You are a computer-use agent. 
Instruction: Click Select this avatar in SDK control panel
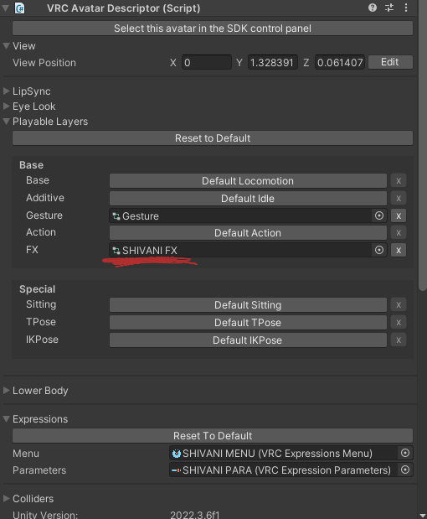click(213, 29)
